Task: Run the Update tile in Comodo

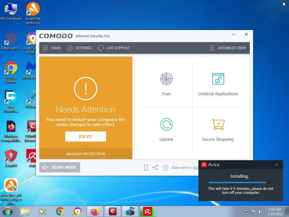Action: pos(166,130)
